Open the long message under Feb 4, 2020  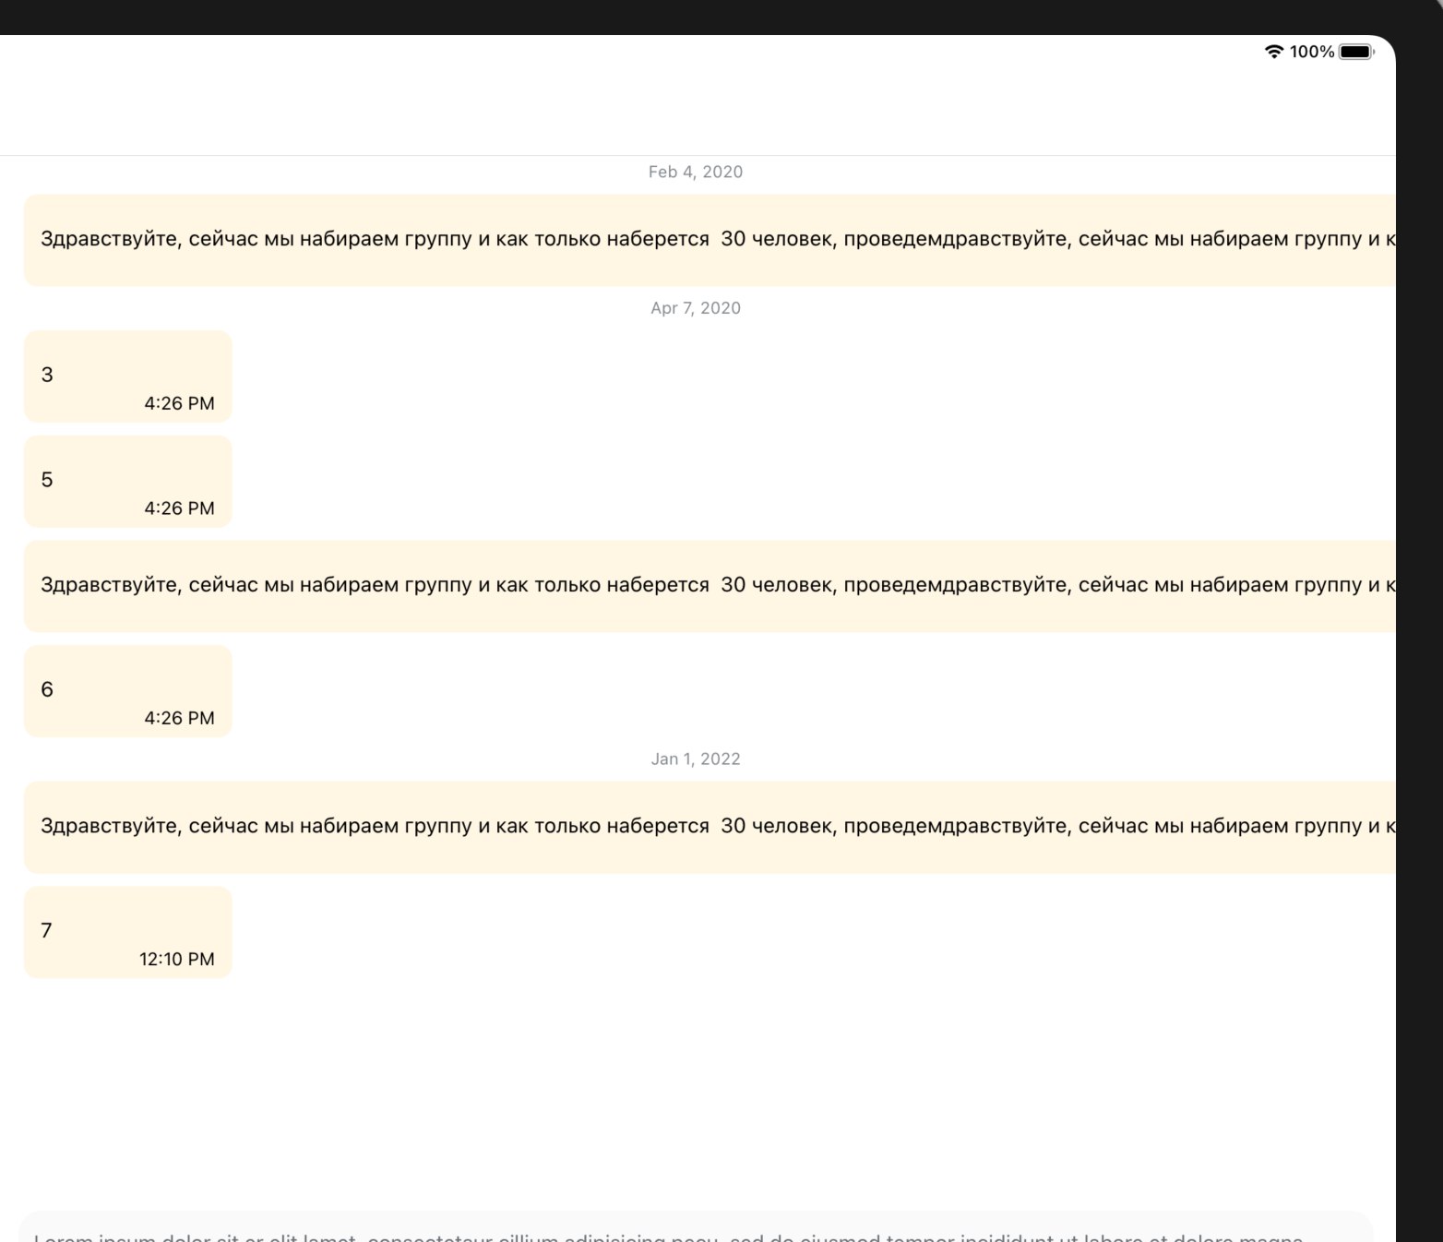[x=710, y=240]
